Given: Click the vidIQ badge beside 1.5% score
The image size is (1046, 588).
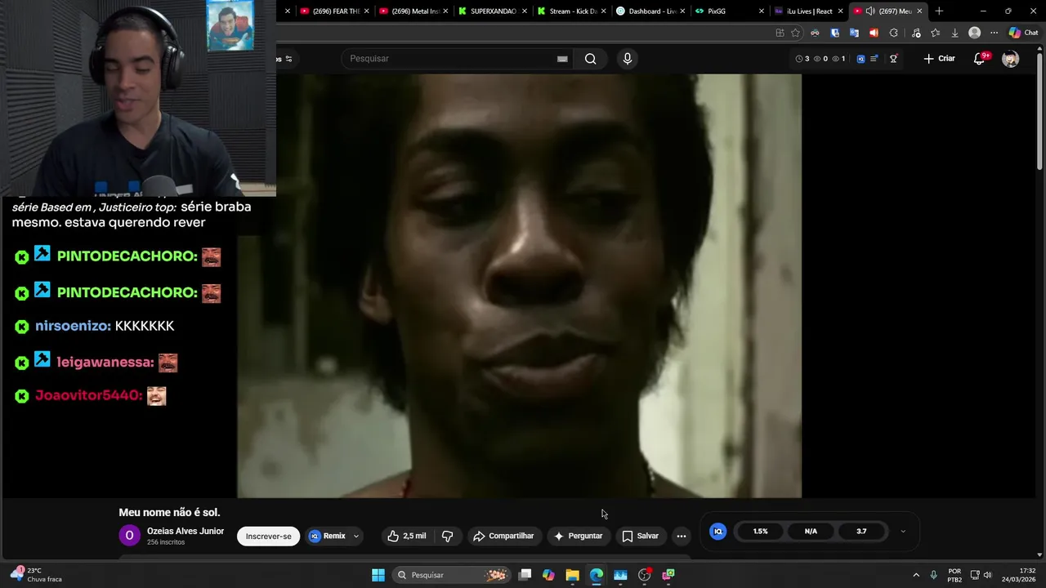Looking at the screenshot, I should [x=717, y=532].
